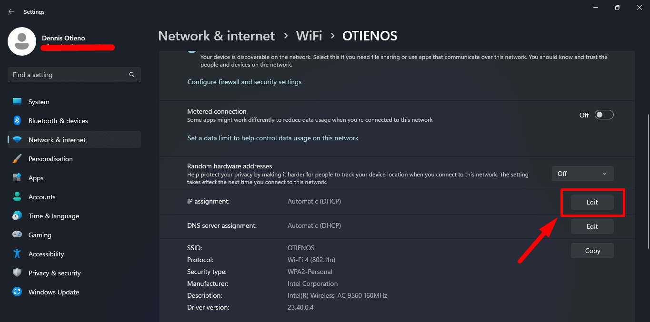Select Bluetooth & devices in the sidebar
This screenshot has height=322, width=650.
click(58, 120)
